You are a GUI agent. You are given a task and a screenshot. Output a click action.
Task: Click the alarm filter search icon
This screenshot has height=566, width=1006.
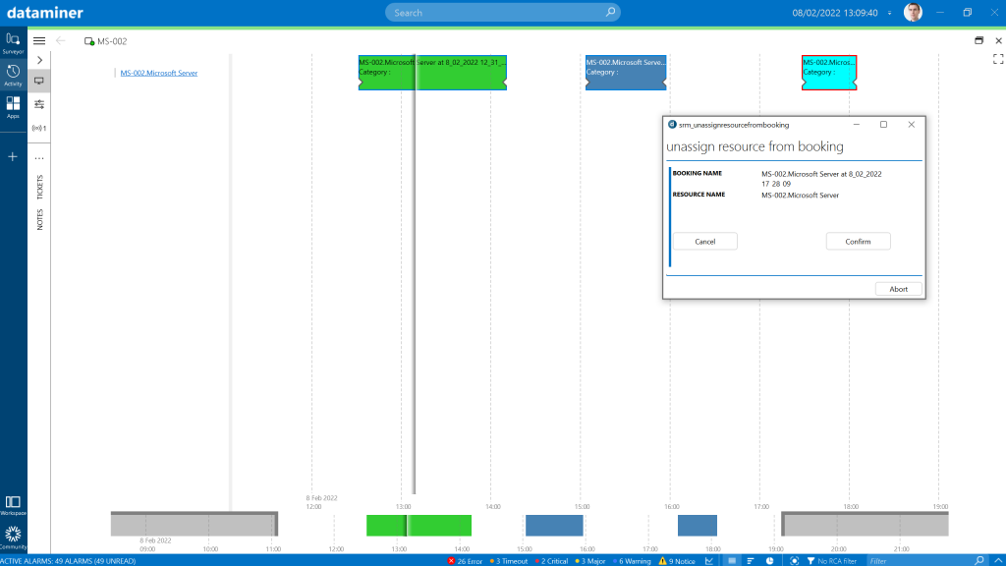click(979, 561)
